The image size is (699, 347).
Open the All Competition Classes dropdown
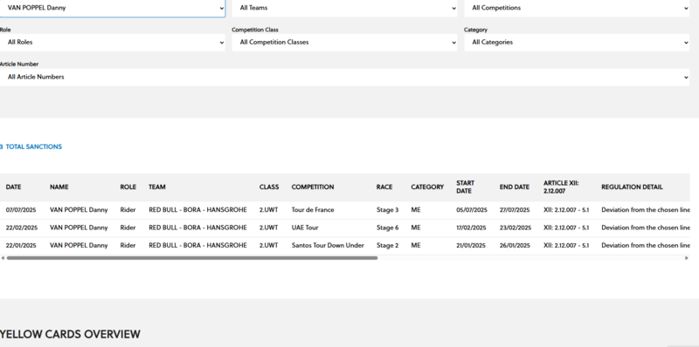[x=344, y=43]
